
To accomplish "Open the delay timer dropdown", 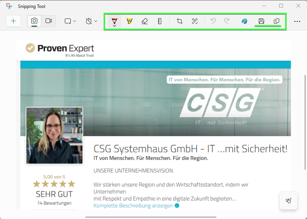I will (x=91, y=21).
